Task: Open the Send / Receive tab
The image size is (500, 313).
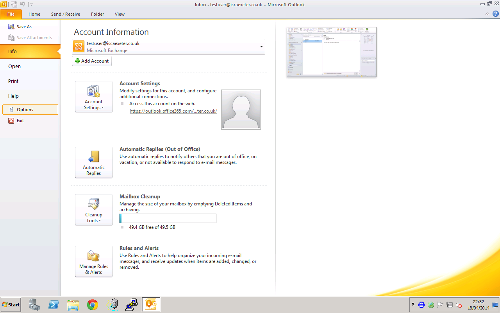Action: pyautogui.click(x=66, y=14)
